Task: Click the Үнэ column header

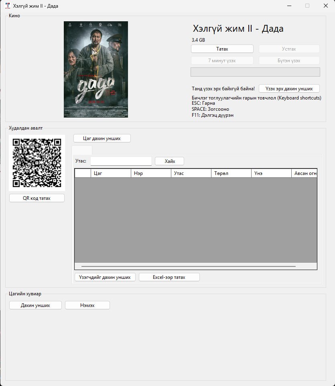Action: coord(271,173)
